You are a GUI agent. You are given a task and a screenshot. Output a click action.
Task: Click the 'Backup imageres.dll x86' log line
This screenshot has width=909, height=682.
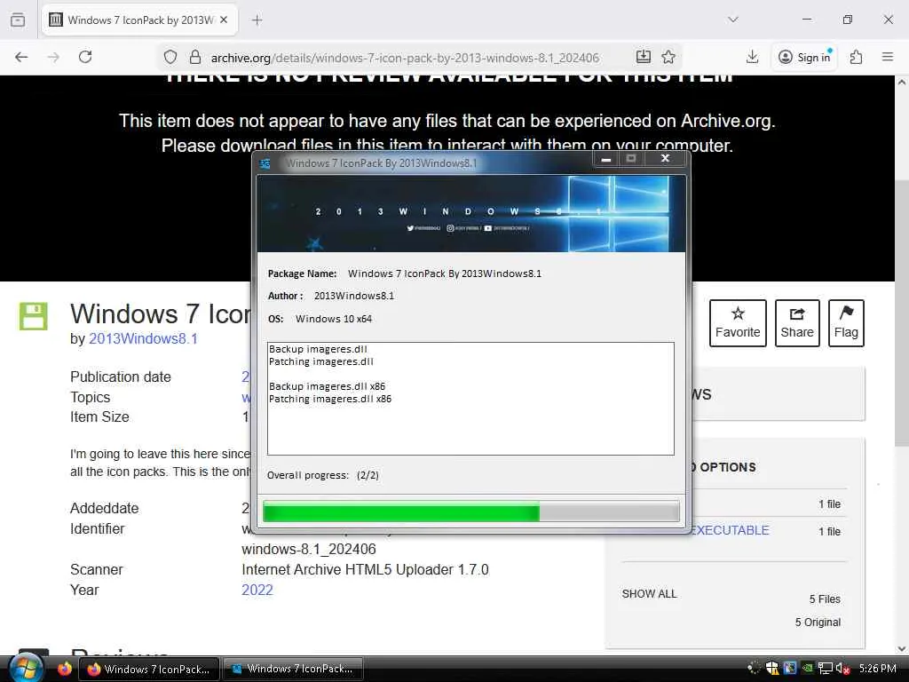tap(327, 386)
